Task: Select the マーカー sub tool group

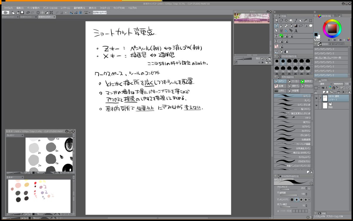Action: click(294, 81)
